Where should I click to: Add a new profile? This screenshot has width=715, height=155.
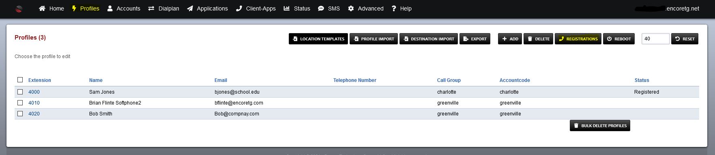(x=510, y=39)
